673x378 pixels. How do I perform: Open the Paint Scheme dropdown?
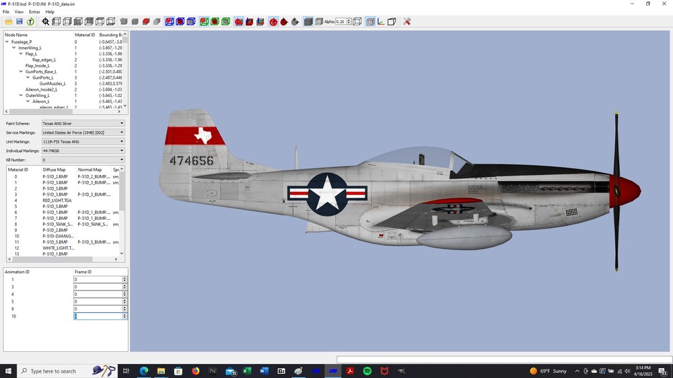[83, 123]
